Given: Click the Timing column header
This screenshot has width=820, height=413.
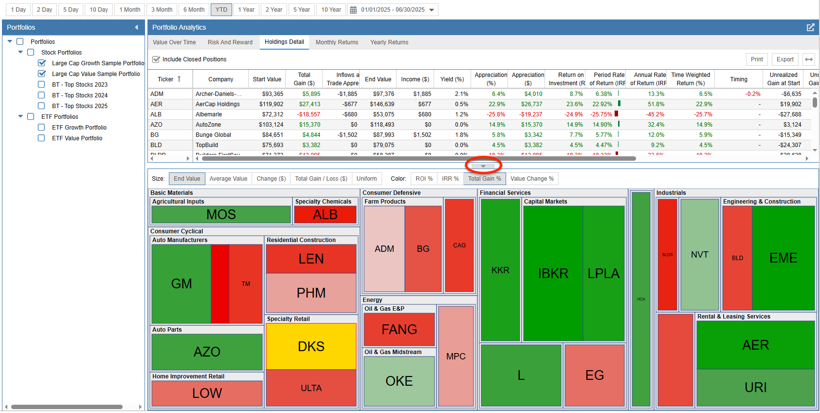Looking at the screenshot, I should tap(739, 79).
